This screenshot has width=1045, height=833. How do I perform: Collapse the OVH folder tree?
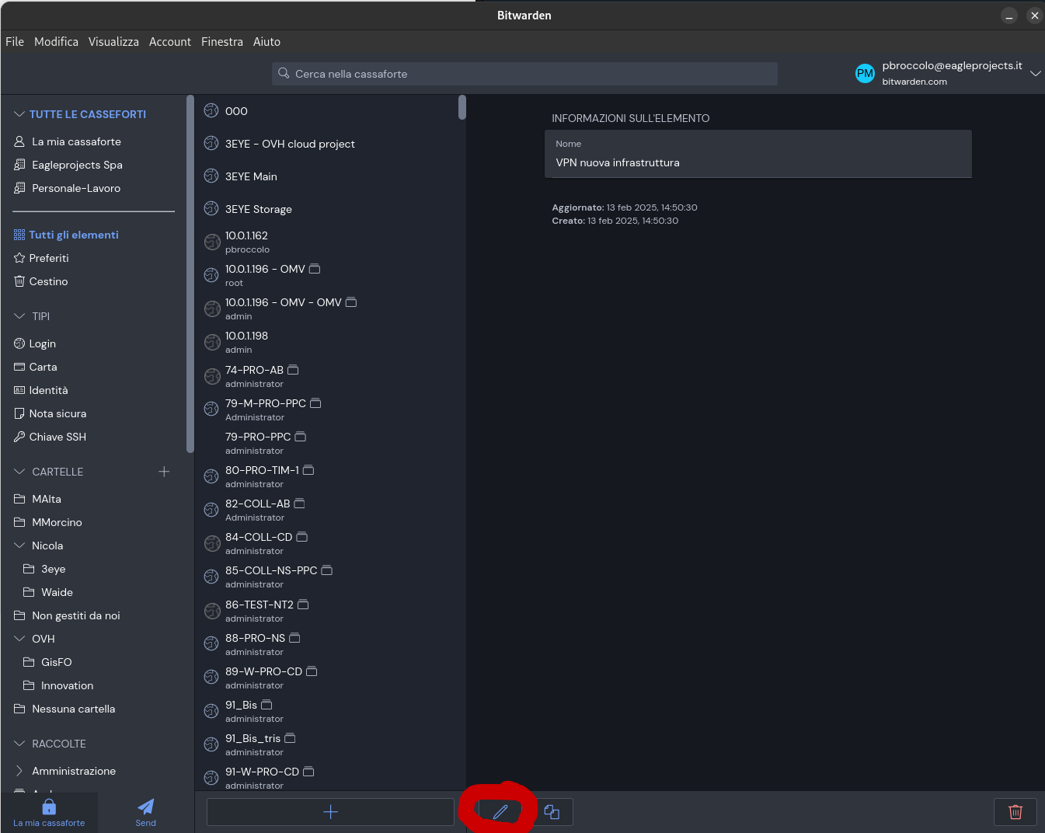point(19,639)
